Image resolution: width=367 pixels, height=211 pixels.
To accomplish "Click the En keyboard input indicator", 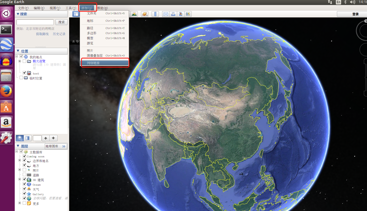I will (x=338, y=2).
